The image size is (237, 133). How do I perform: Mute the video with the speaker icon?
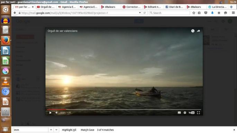tap(56, 113)
